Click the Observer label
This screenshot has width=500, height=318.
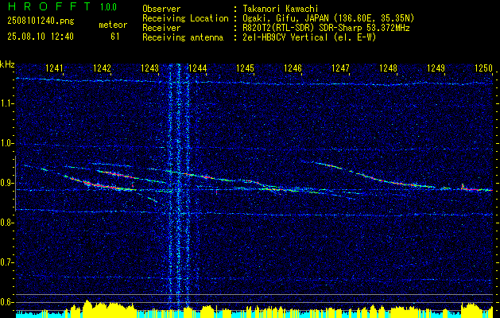(x=161, y=9)
